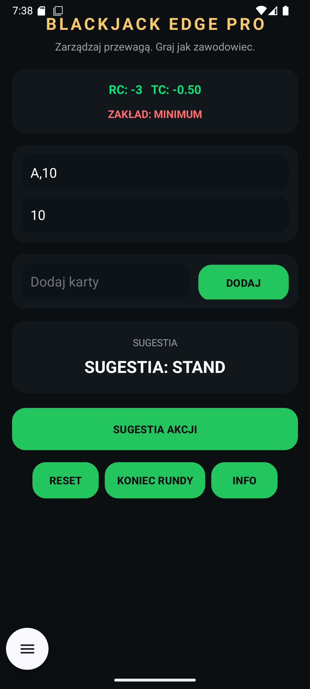Open the INFO screen
The image size is (310, 689).
tap(244, 480)
